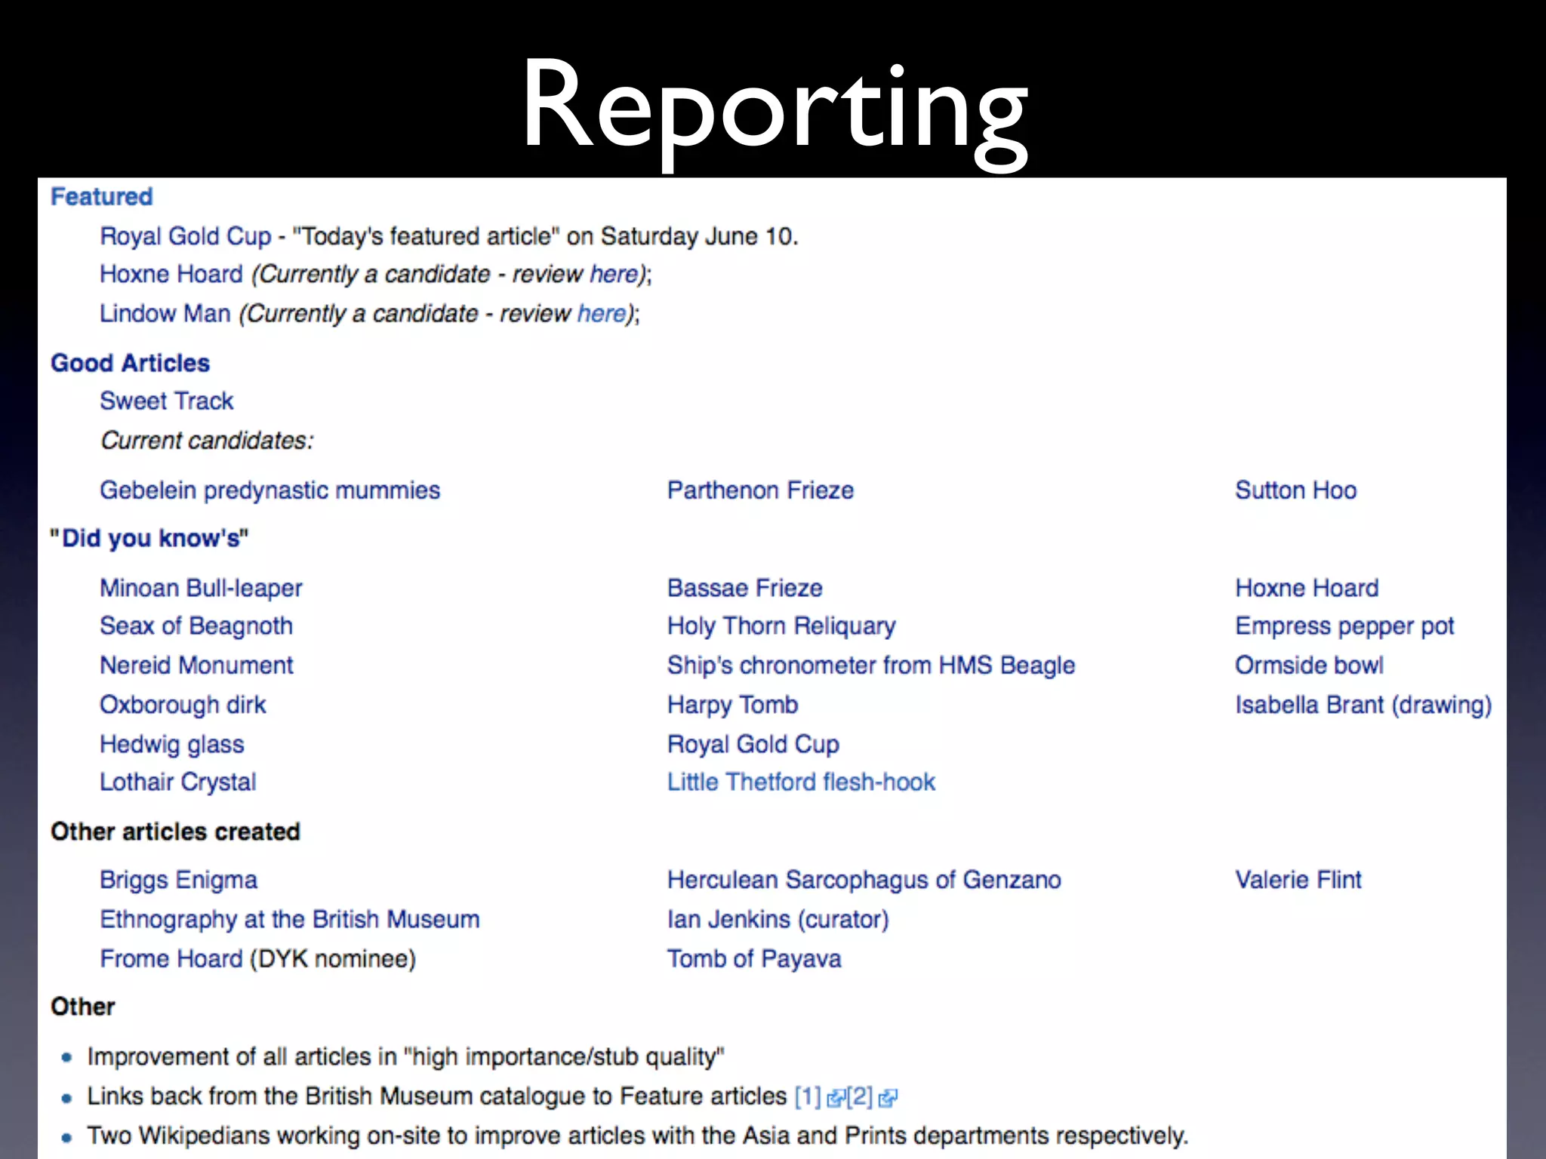Open the Briggs Enigma article
The height and width of the screenshot is (1159, 1546).
[x=178, y=880]
